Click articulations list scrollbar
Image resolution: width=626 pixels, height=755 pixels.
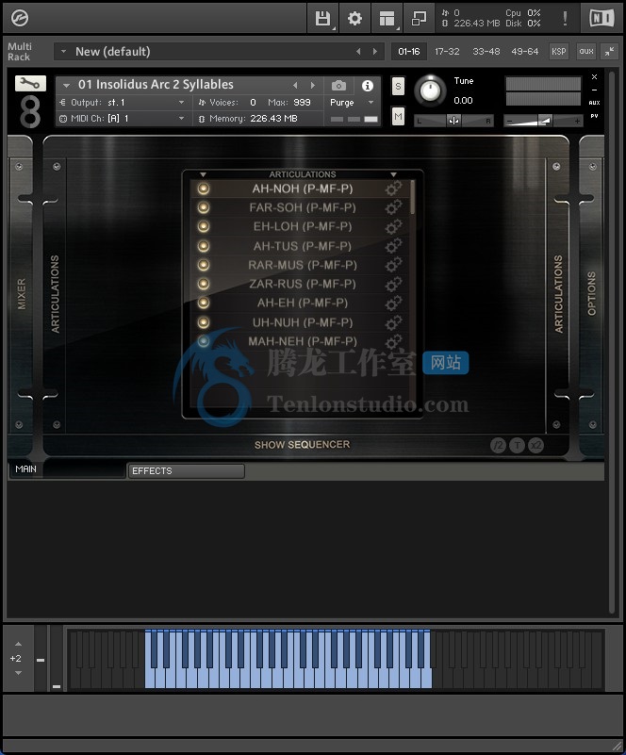pos(413,197)
